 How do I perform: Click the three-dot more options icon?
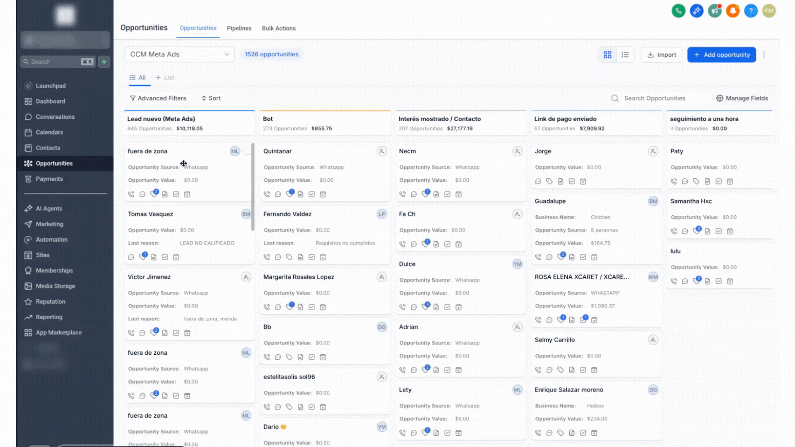click(764, 55)
